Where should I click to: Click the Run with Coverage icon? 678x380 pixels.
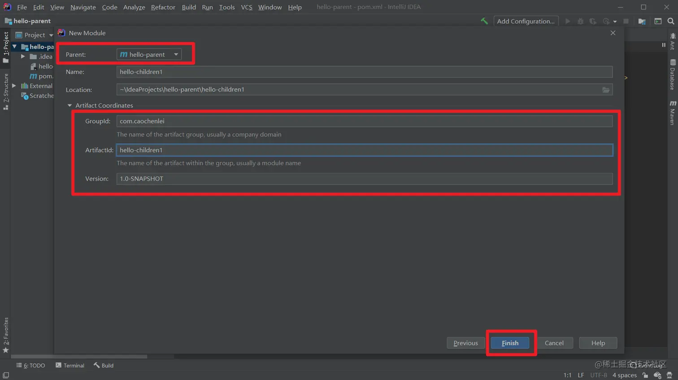(593, 21)
